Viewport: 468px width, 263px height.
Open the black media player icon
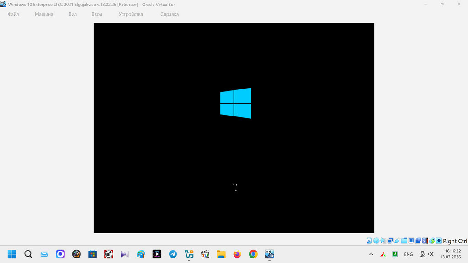coord(157,254)
